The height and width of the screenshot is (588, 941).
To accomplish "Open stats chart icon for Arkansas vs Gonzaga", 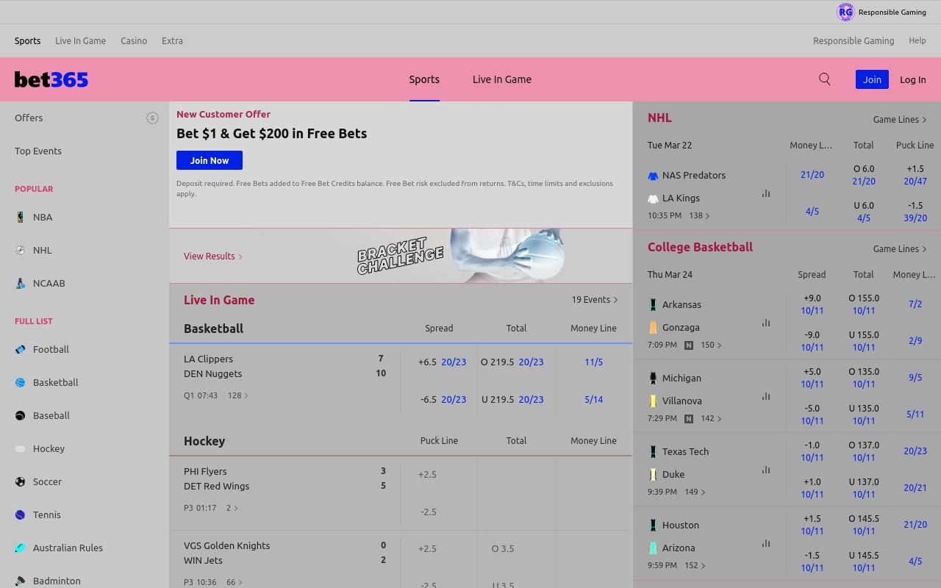I will click(x=766, y=323).
